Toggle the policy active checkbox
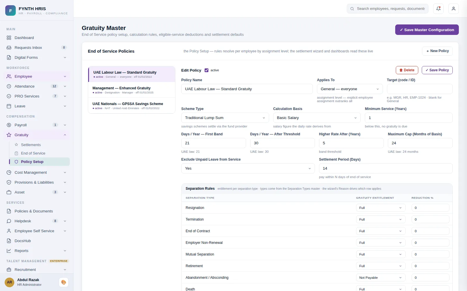 pyautogui.click(x=207, y=70)
